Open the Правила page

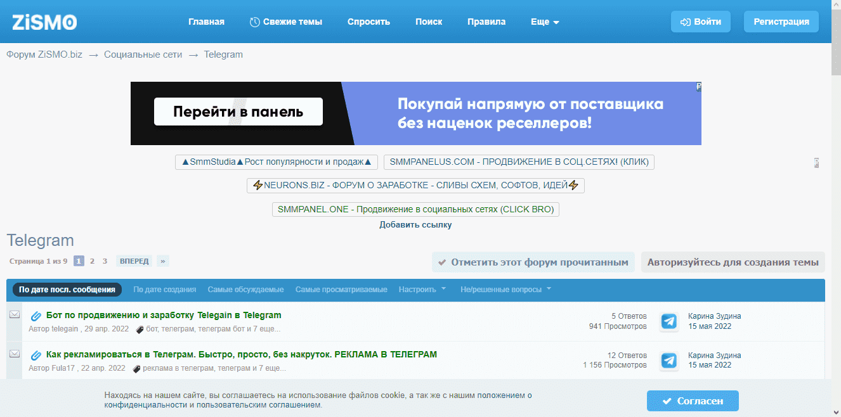pyautogui.click(x=486, y=22)
